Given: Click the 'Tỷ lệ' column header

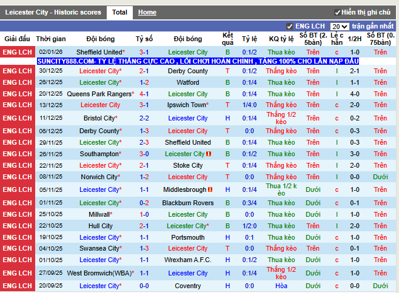Looking at the screenshot, I should 249,39.
